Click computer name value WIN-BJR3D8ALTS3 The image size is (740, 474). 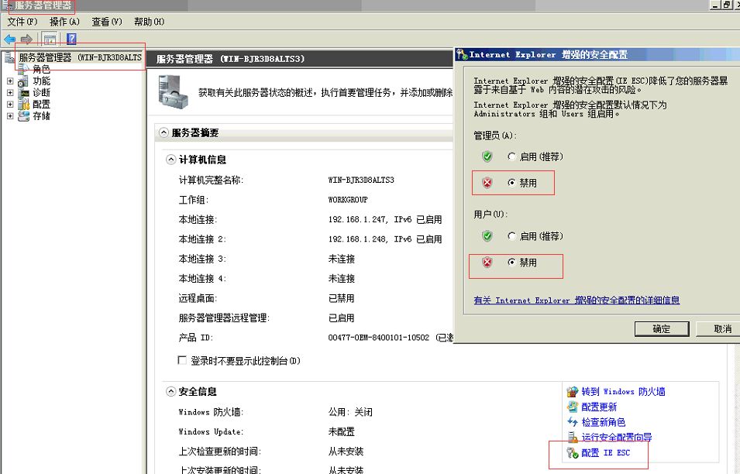pos(361,180)
